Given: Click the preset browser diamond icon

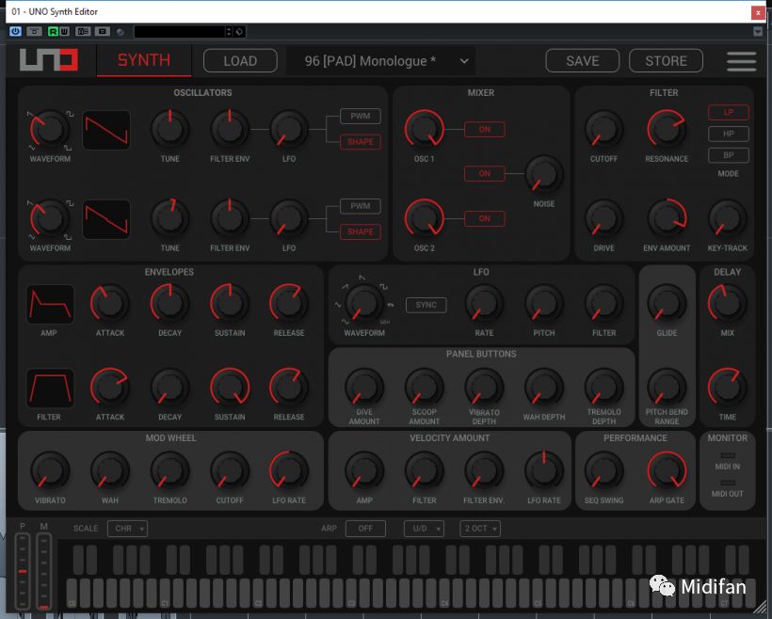Looking at the screenshot, I should (239, 32).
